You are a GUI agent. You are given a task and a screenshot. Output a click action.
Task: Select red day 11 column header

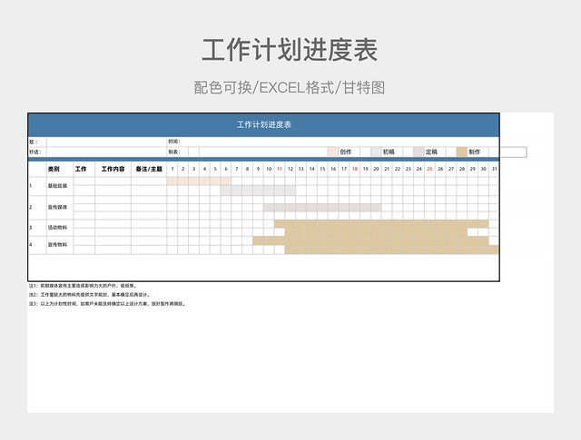tap(280, 169)
